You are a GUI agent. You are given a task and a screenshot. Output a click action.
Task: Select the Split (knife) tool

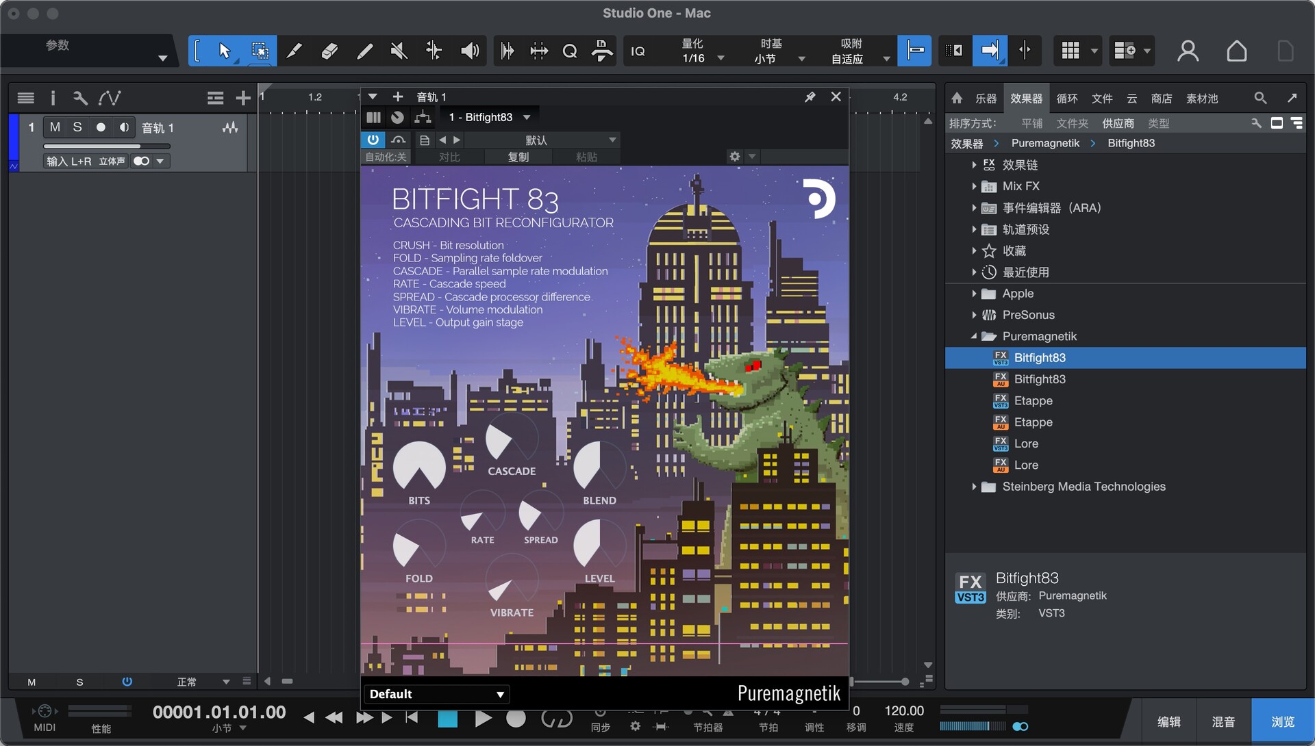(294, 51)
